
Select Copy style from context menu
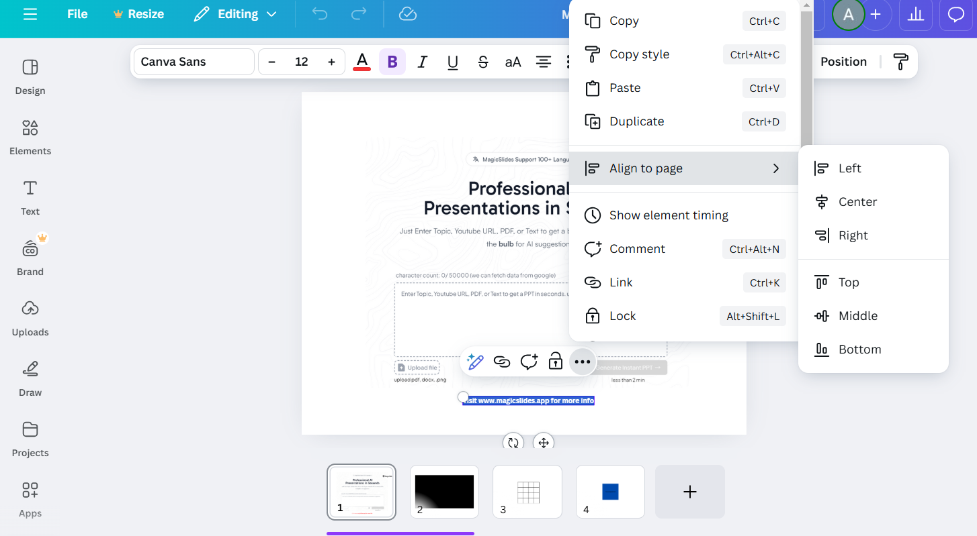point(685,54)
